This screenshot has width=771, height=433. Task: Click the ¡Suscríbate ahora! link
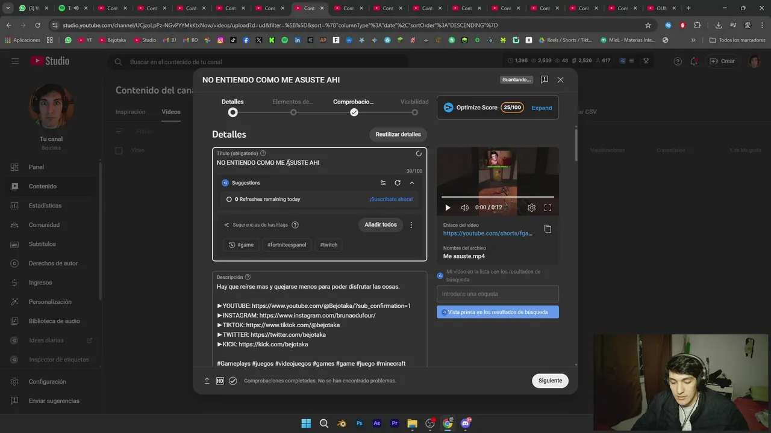pos(391,199)
